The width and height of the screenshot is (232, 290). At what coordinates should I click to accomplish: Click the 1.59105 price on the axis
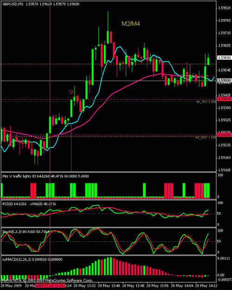225,170
